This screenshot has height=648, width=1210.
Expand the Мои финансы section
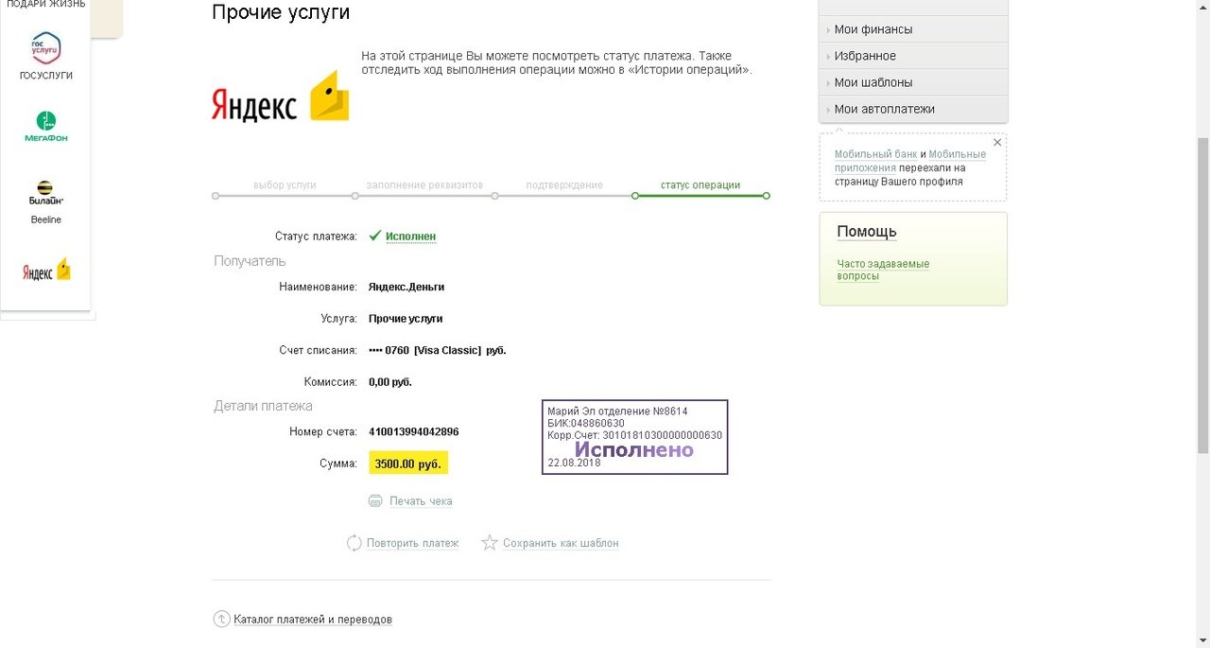pos(873,29)
